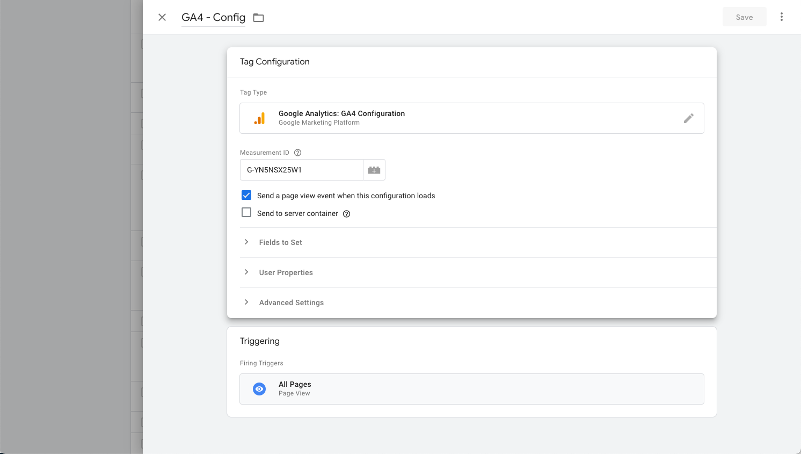Click the All Pages firing trigger row

click(x=471, y=389)
